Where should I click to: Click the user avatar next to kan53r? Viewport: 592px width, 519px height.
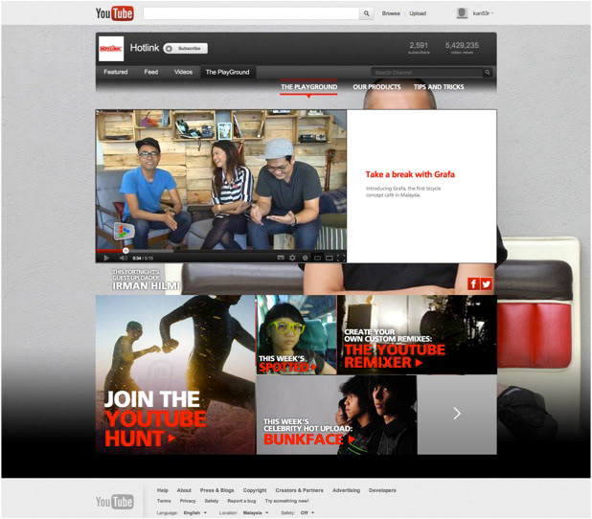click(x=462, y=13)
